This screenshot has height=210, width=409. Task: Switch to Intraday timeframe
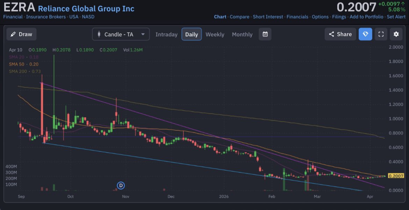click(x=166, y=34)
